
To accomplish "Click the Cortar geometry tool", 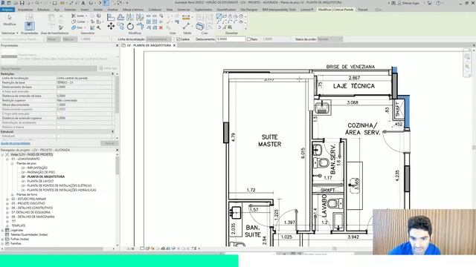I will (79, 22).
